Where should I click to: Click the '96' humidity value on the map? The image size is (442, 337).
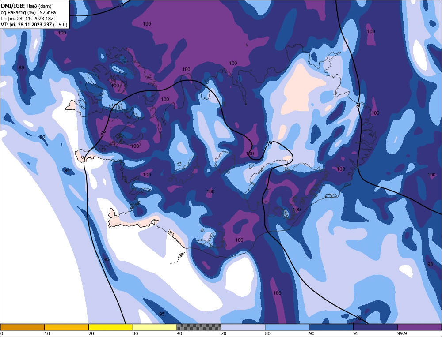(106, 259)
